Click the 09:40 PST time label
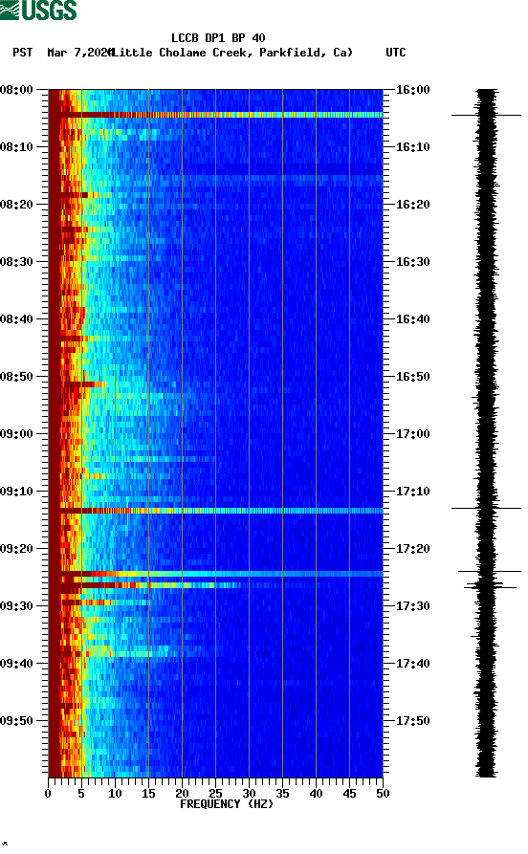The height and width of the screenshot is (854, 528). click(16, 664)
